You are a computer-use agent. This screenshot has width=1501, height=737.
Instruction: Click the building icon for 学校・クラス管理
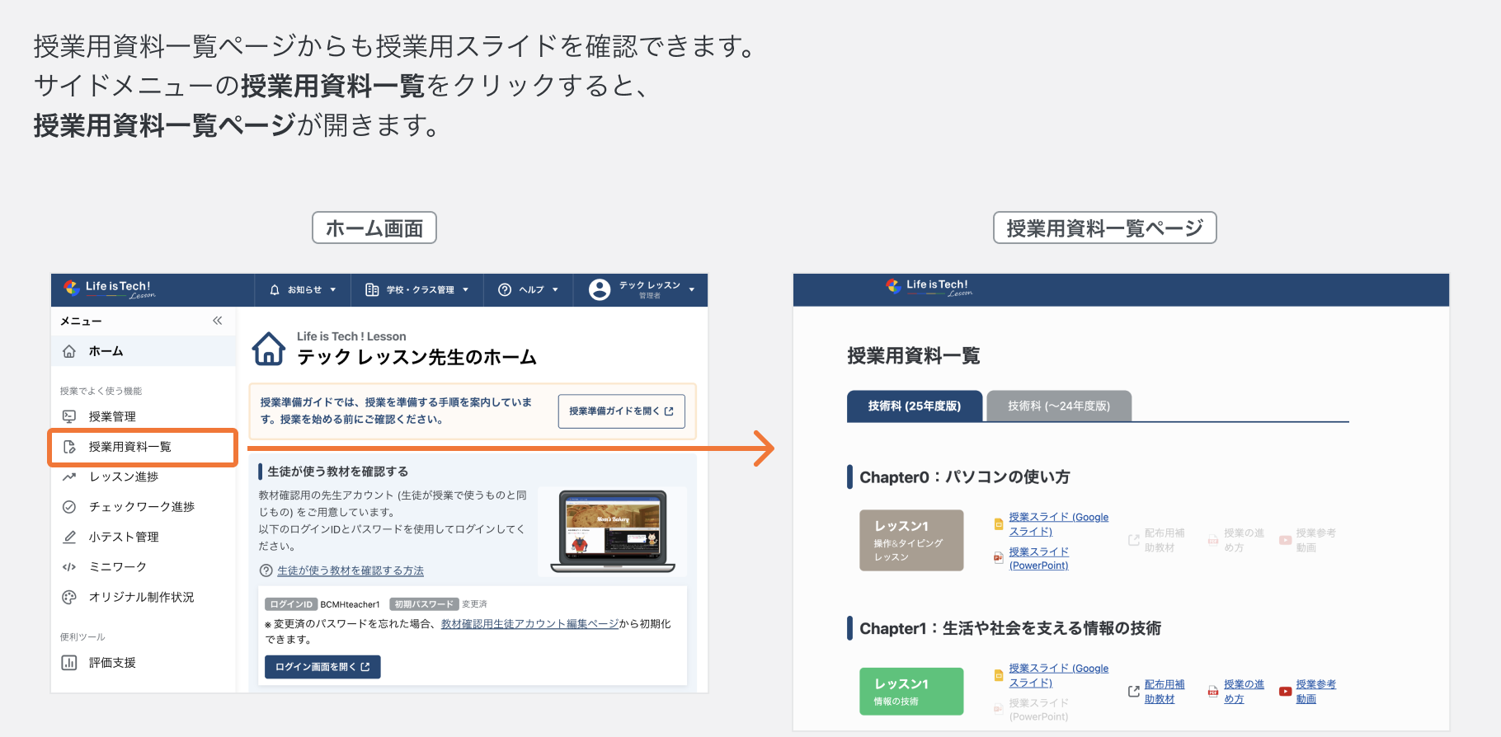[372, 290]
